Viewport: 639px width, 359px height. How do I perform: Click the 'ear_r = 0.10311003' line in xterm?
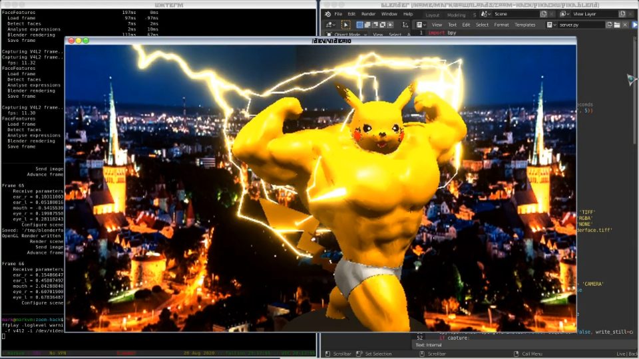tap(38, 197)
